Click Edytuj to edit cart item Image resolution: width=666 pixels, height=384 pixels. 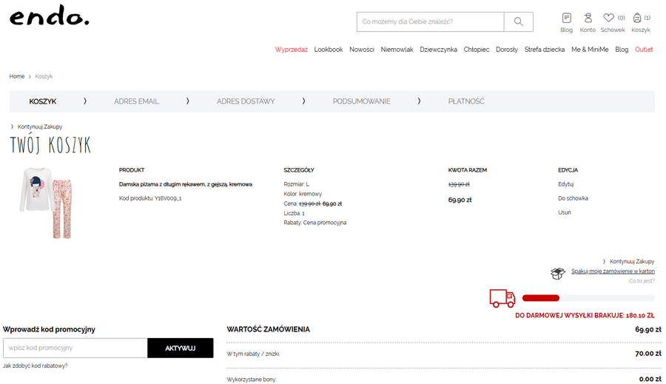coord(565,184)
